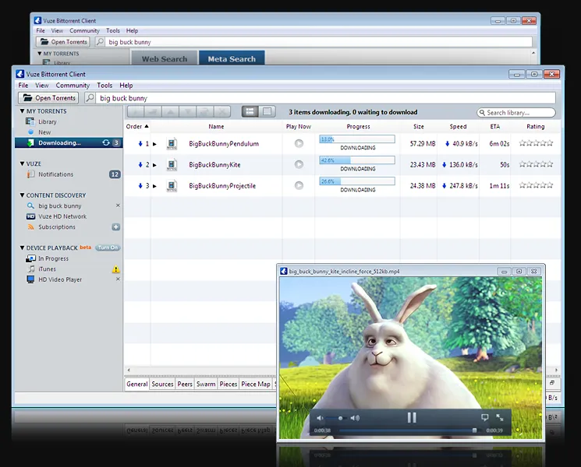Click the move up toolbar button
The image size is (581, 467).
(171, 111)
